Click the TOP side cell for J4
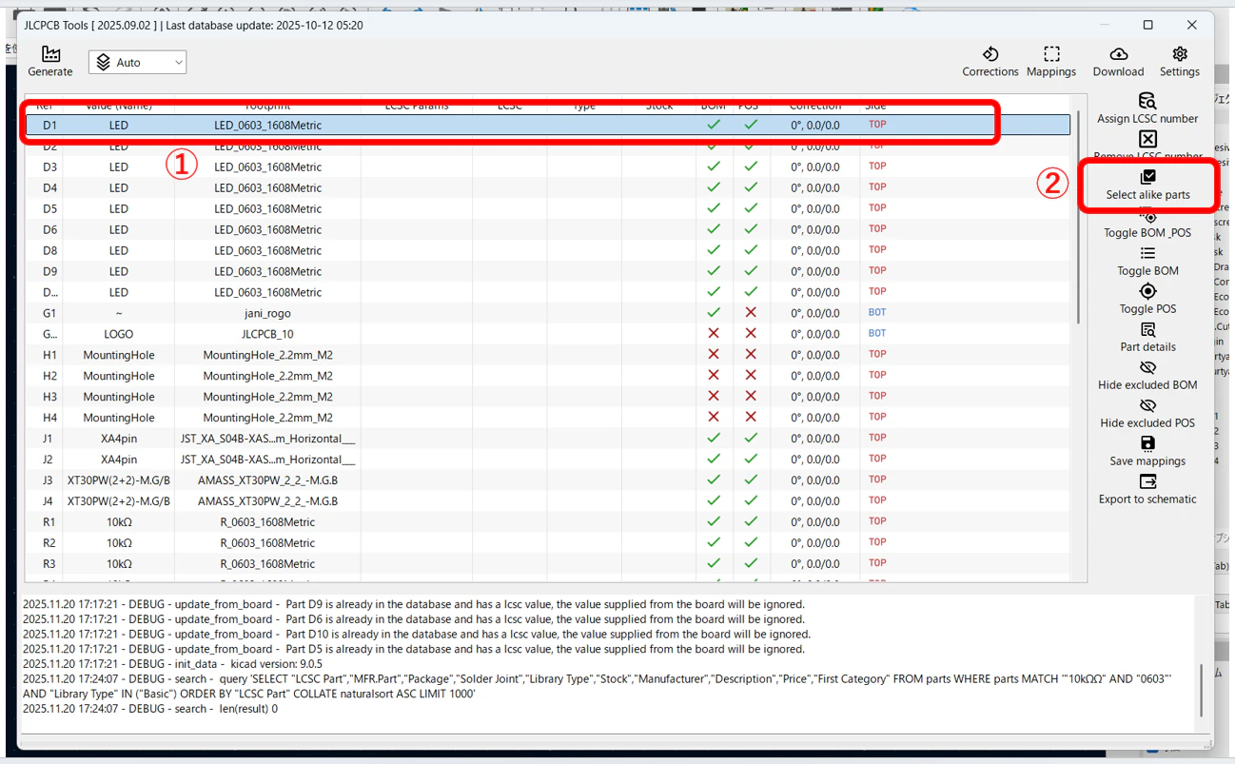The height and width of the screenshot is (764, 1235). click(876, 500)
